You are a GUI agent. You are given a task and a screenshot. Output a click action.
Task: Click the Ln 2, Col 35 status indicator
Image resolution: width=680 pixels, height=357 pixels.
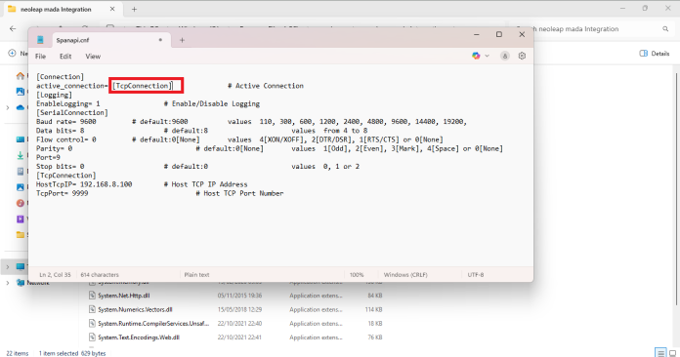point(55,275)
